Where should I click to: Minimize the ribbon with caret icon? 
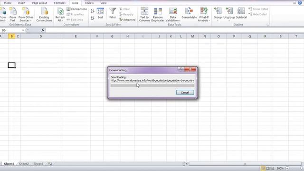tap(294, 3)
